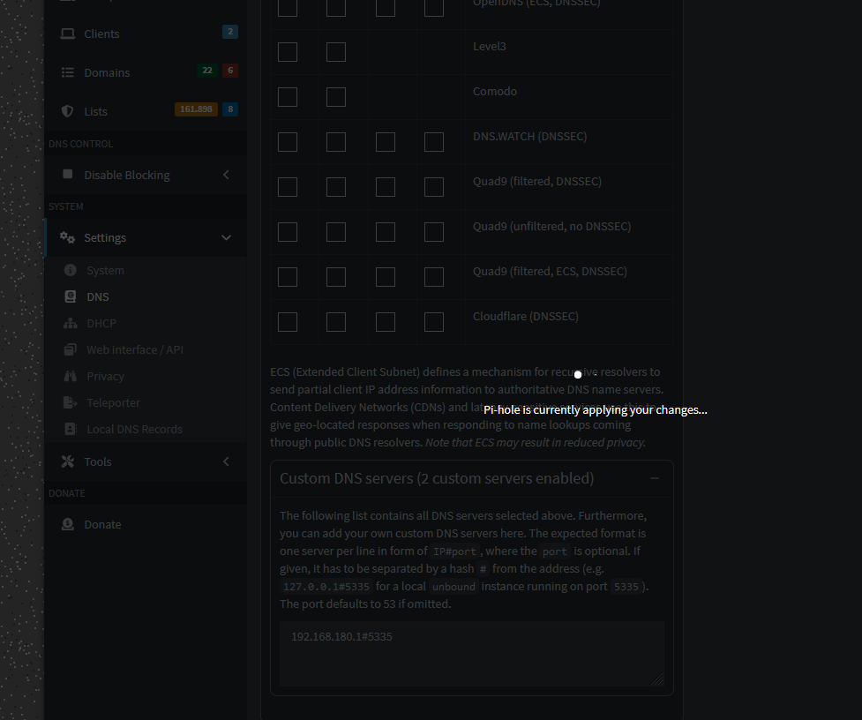The image size is (862, 720).
Task: Click the Settings gears icon
Action: 68,237
